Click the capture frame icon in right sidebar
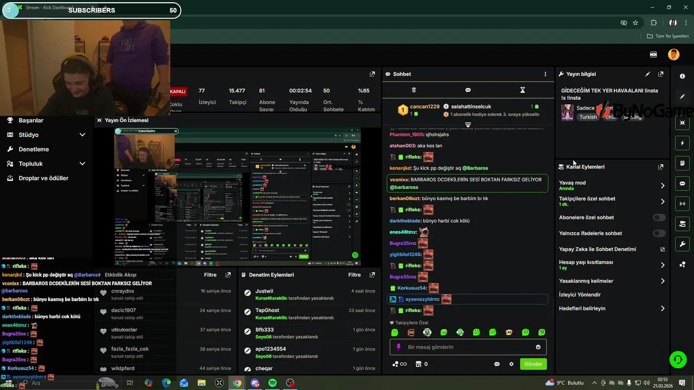This screenshot has width=694, height=390. coord(682,123)
